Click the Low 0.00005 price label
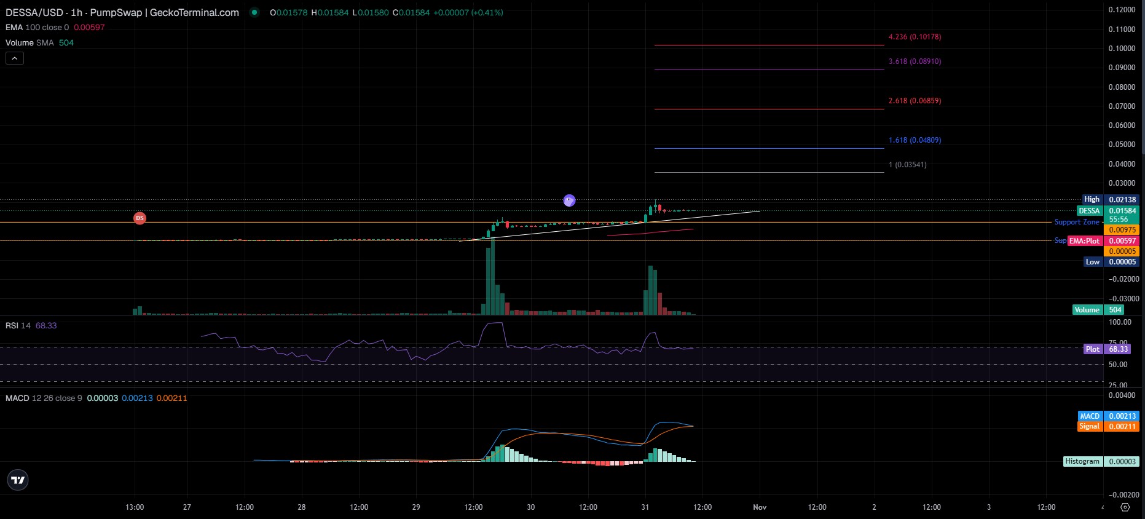Screen dimensions: 1145x519 tap(1111, 262)
